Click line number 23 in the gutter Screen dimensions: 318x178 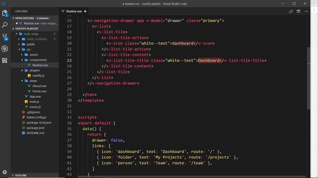coord(69,60)
